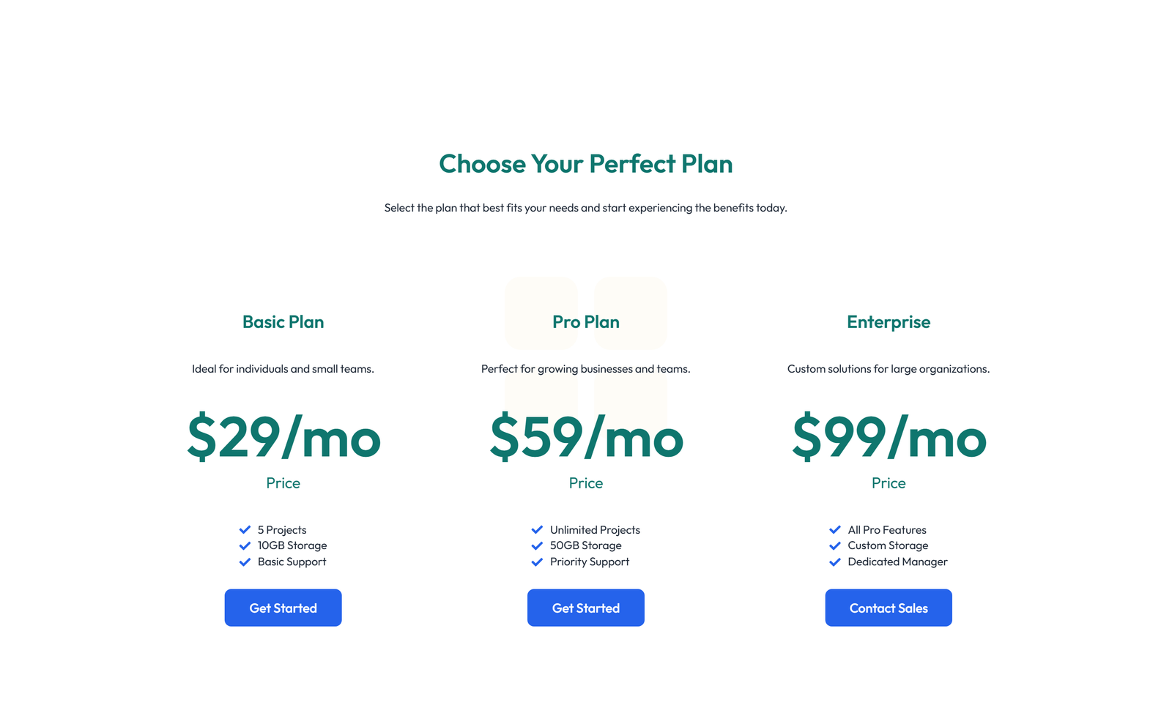1172x716 pixels.
Task: Click the checkmark beside Custom Storage
Action: tap(835, 545)
